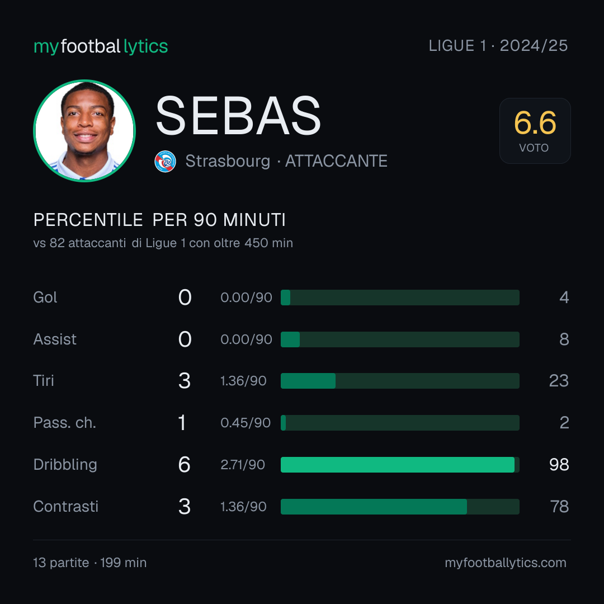The height and width of the screenshot is (604, 604).
Task: Click the Dribbling percentile bar
Action: click(400, 465)
